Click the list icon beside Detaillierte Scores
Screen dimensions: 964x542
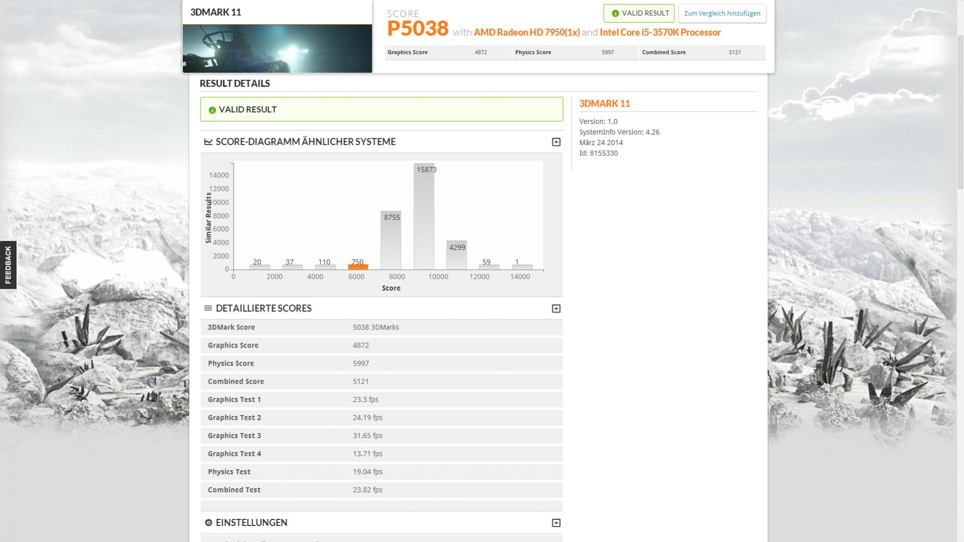point(208,308)
